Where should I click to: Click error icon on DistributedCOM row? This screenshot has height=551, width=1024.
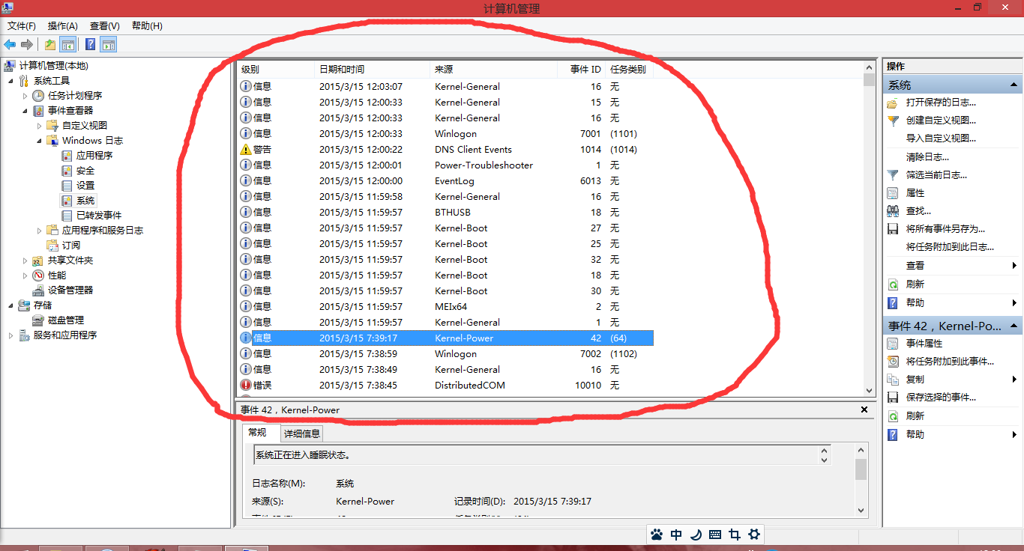point(245,385)
